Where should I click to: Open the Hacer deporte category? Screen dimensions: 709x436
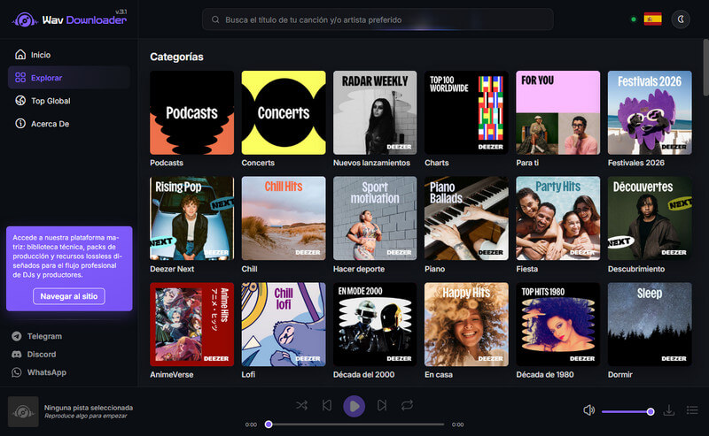pyautogui.click(x=375, y=218)
